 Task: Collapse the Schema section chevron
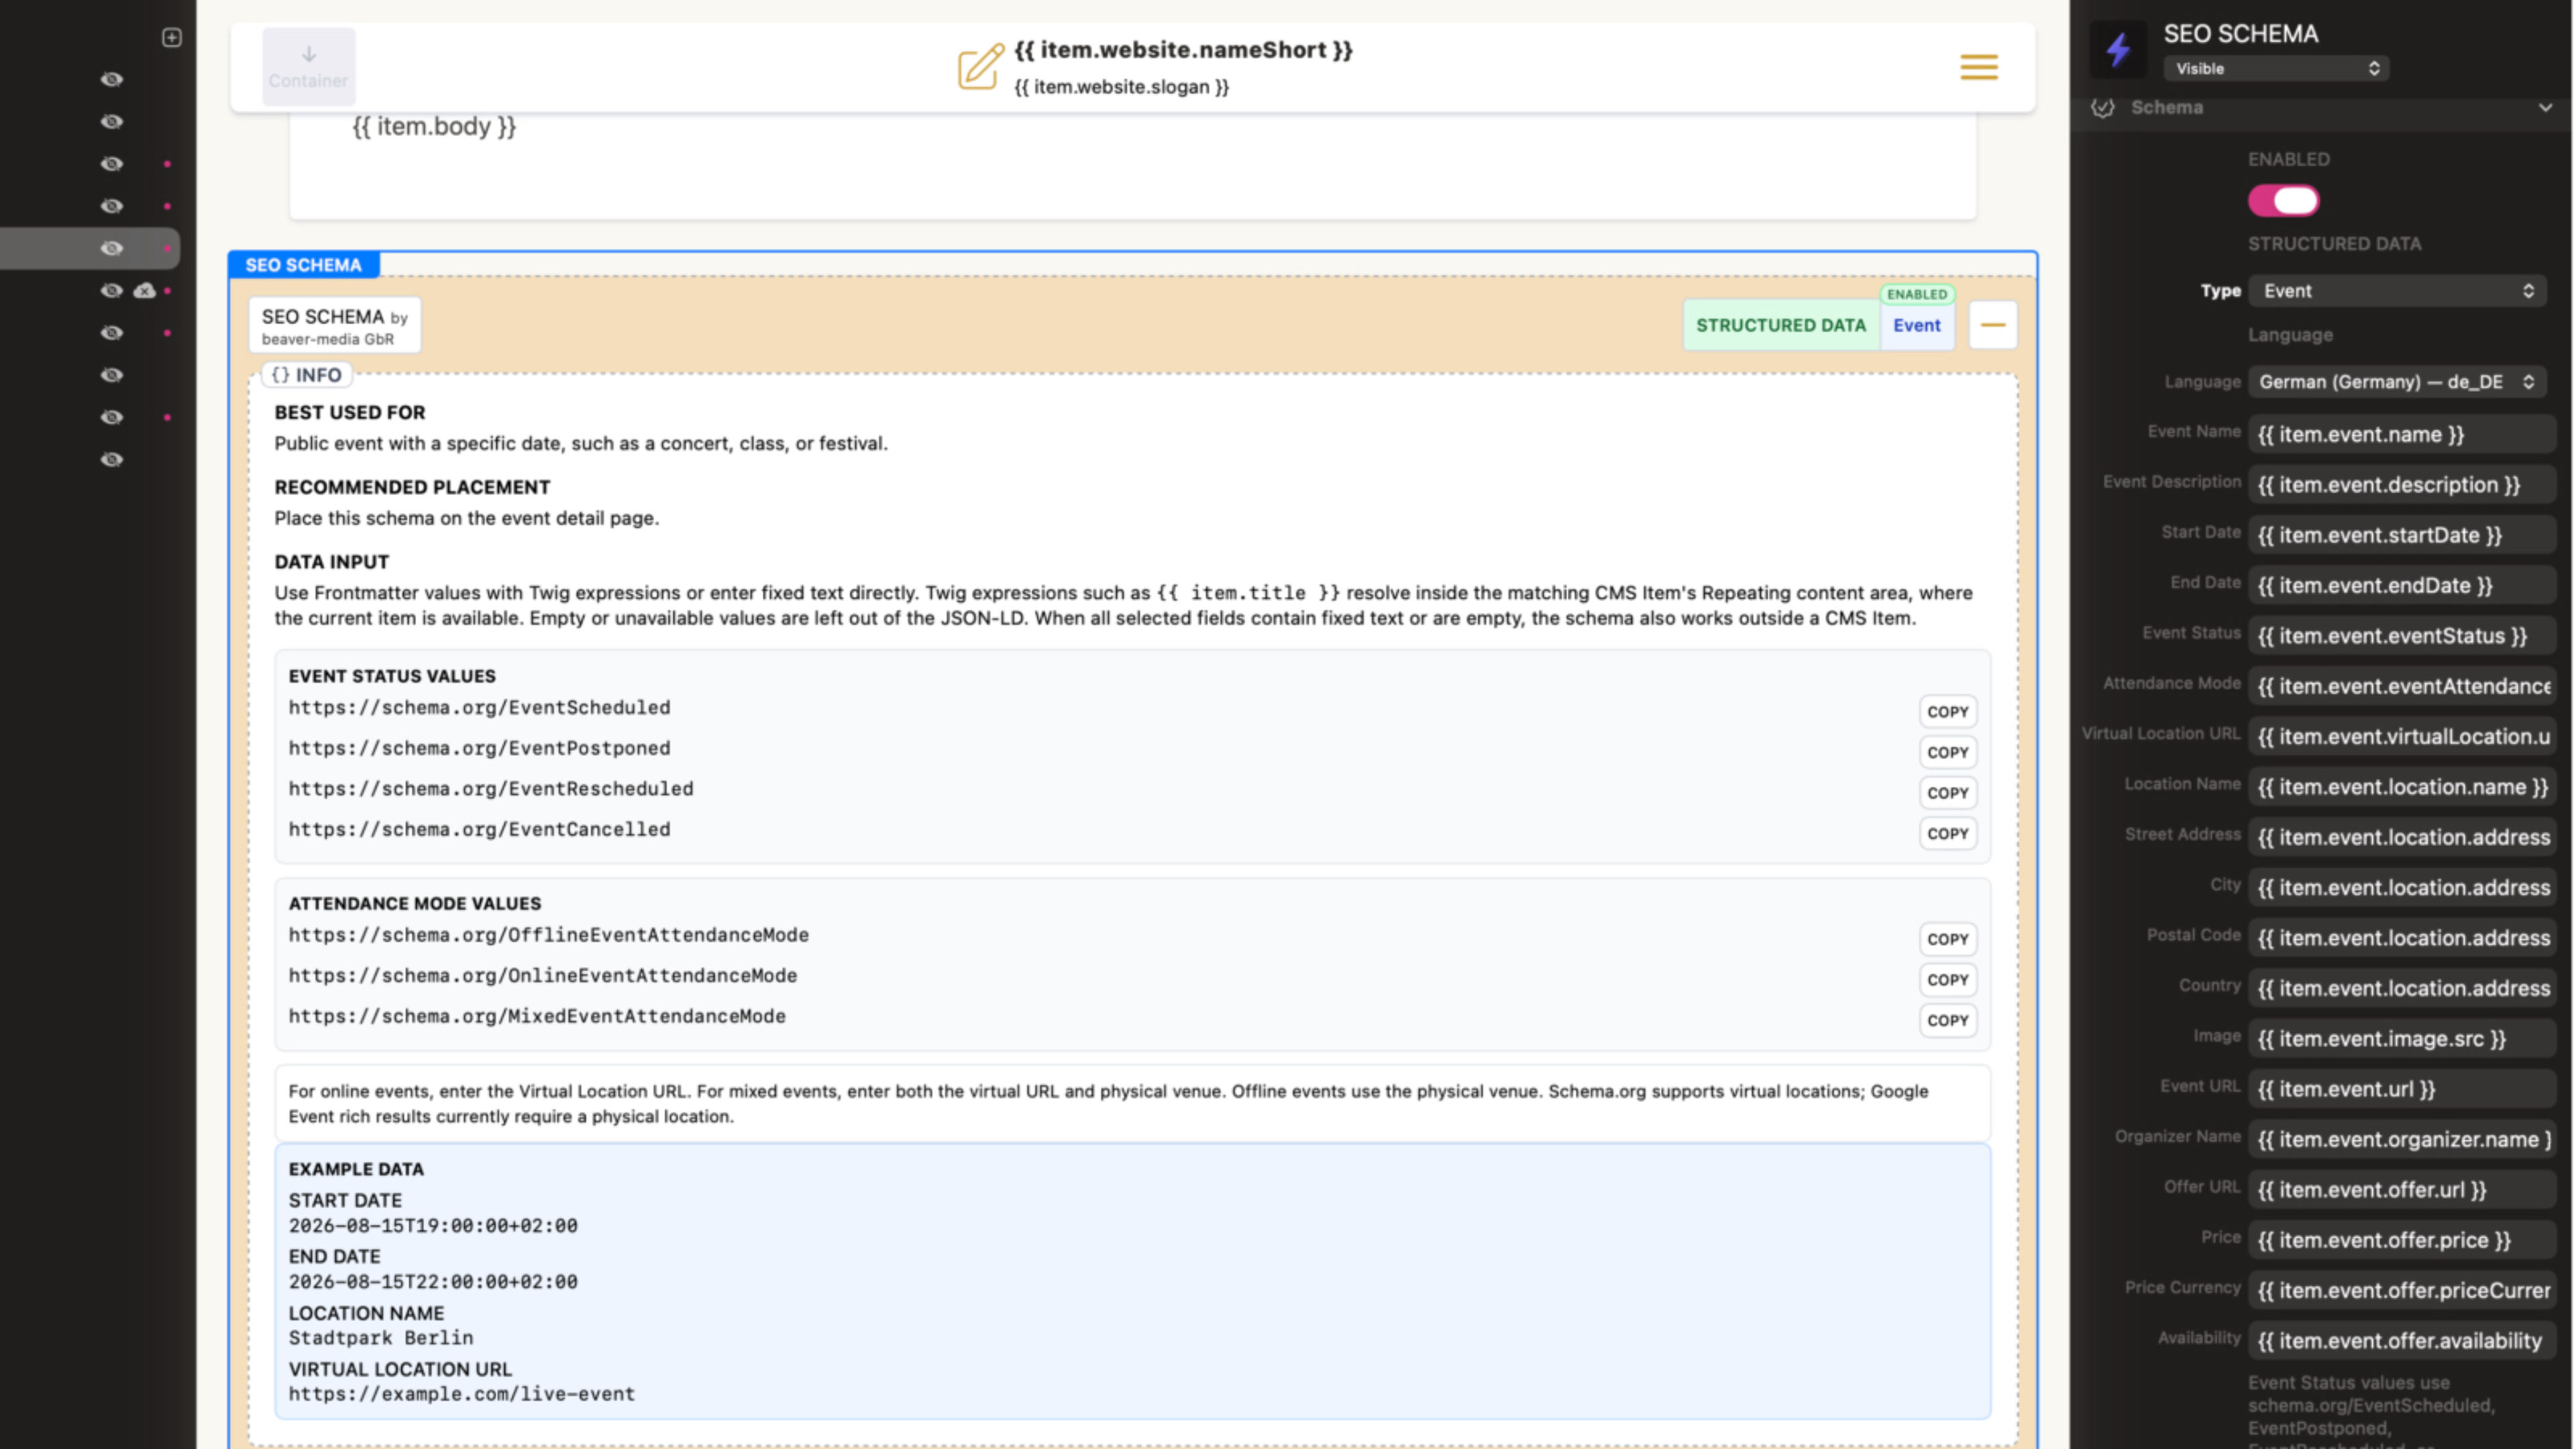click(2545, 107)
